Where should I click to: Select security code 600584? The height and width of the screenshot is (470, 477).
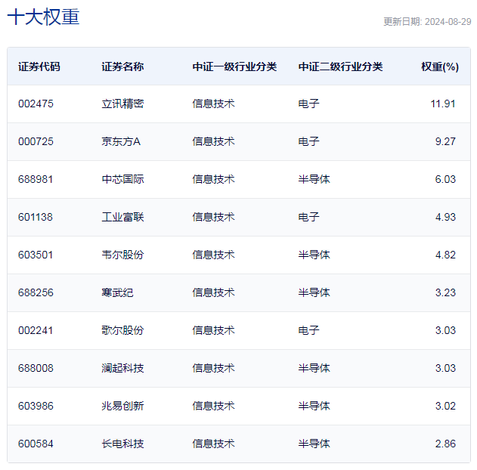[x=36, y=444]
